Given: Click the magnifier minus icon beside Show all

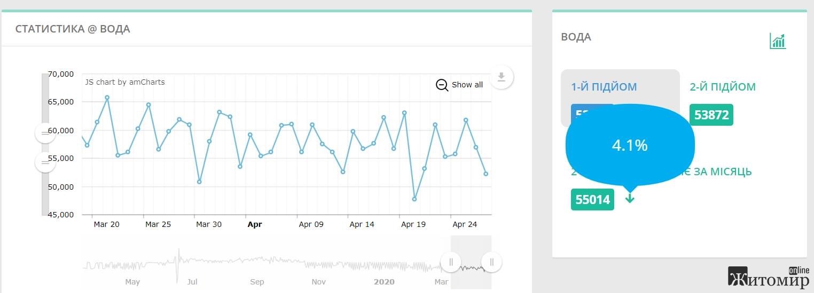Looking at the screenshot, I should tap(442, 85).
